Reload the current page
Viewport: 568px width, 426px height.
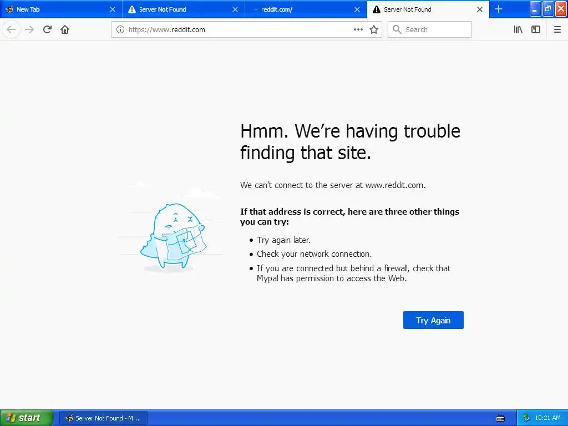pyautogui.click(x=47, y=30)
